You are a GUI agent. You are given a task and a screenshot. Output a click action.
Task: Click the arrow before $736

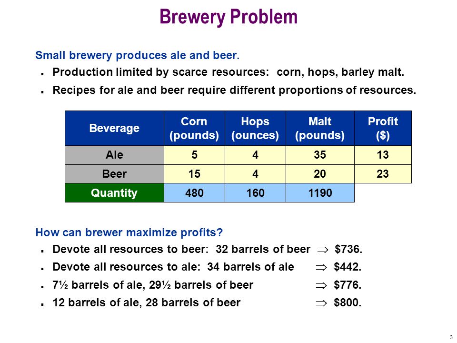click(323, 250)
